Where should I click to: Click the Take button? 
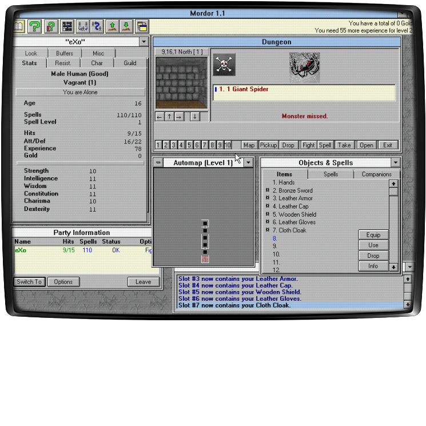click(x=344, y=145)
